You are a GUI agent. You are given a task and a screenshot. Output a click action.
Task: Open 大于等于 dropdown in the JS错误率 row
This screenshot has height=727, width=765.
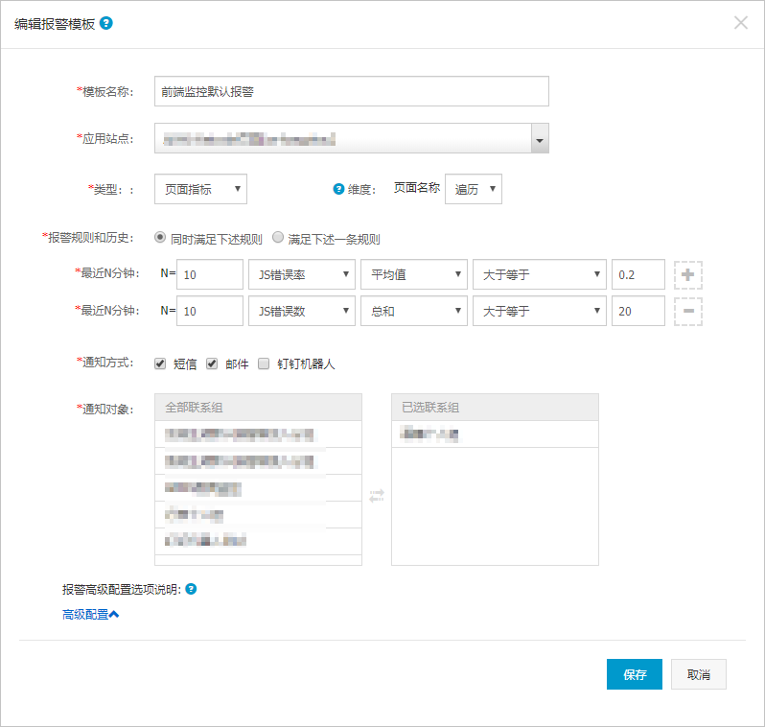(x=539, y=274)
